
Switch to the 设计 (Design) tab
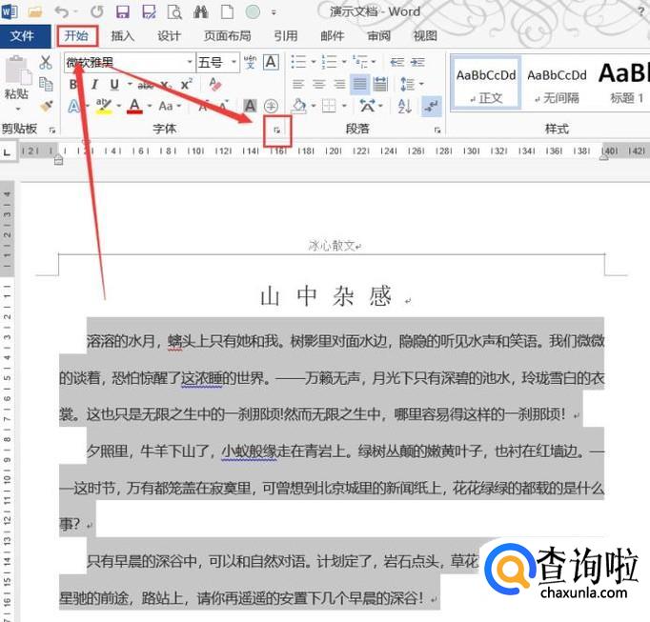click(x=169, y=36)
